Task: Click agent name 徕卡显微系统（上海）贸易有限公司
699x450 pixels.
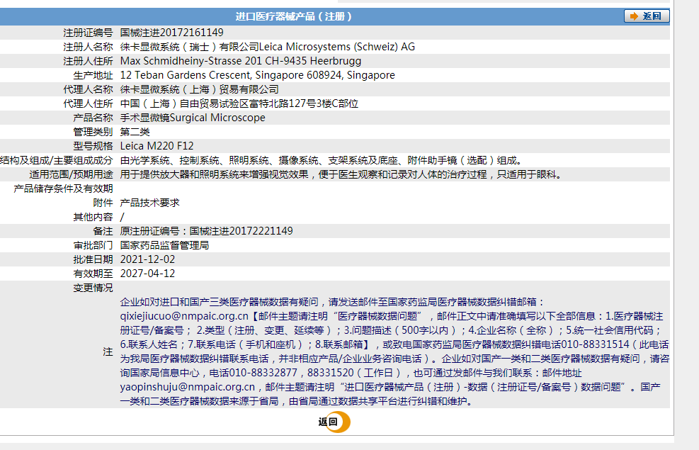Action: 199,89
